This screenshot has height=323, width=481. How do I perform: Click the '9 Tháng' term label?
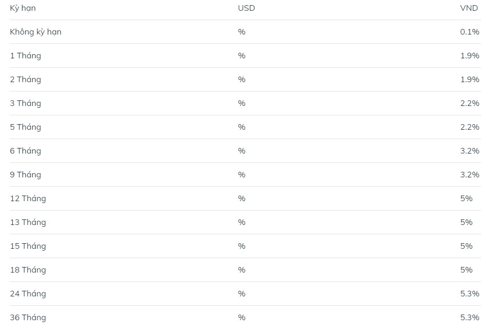[x=25, y=175]
